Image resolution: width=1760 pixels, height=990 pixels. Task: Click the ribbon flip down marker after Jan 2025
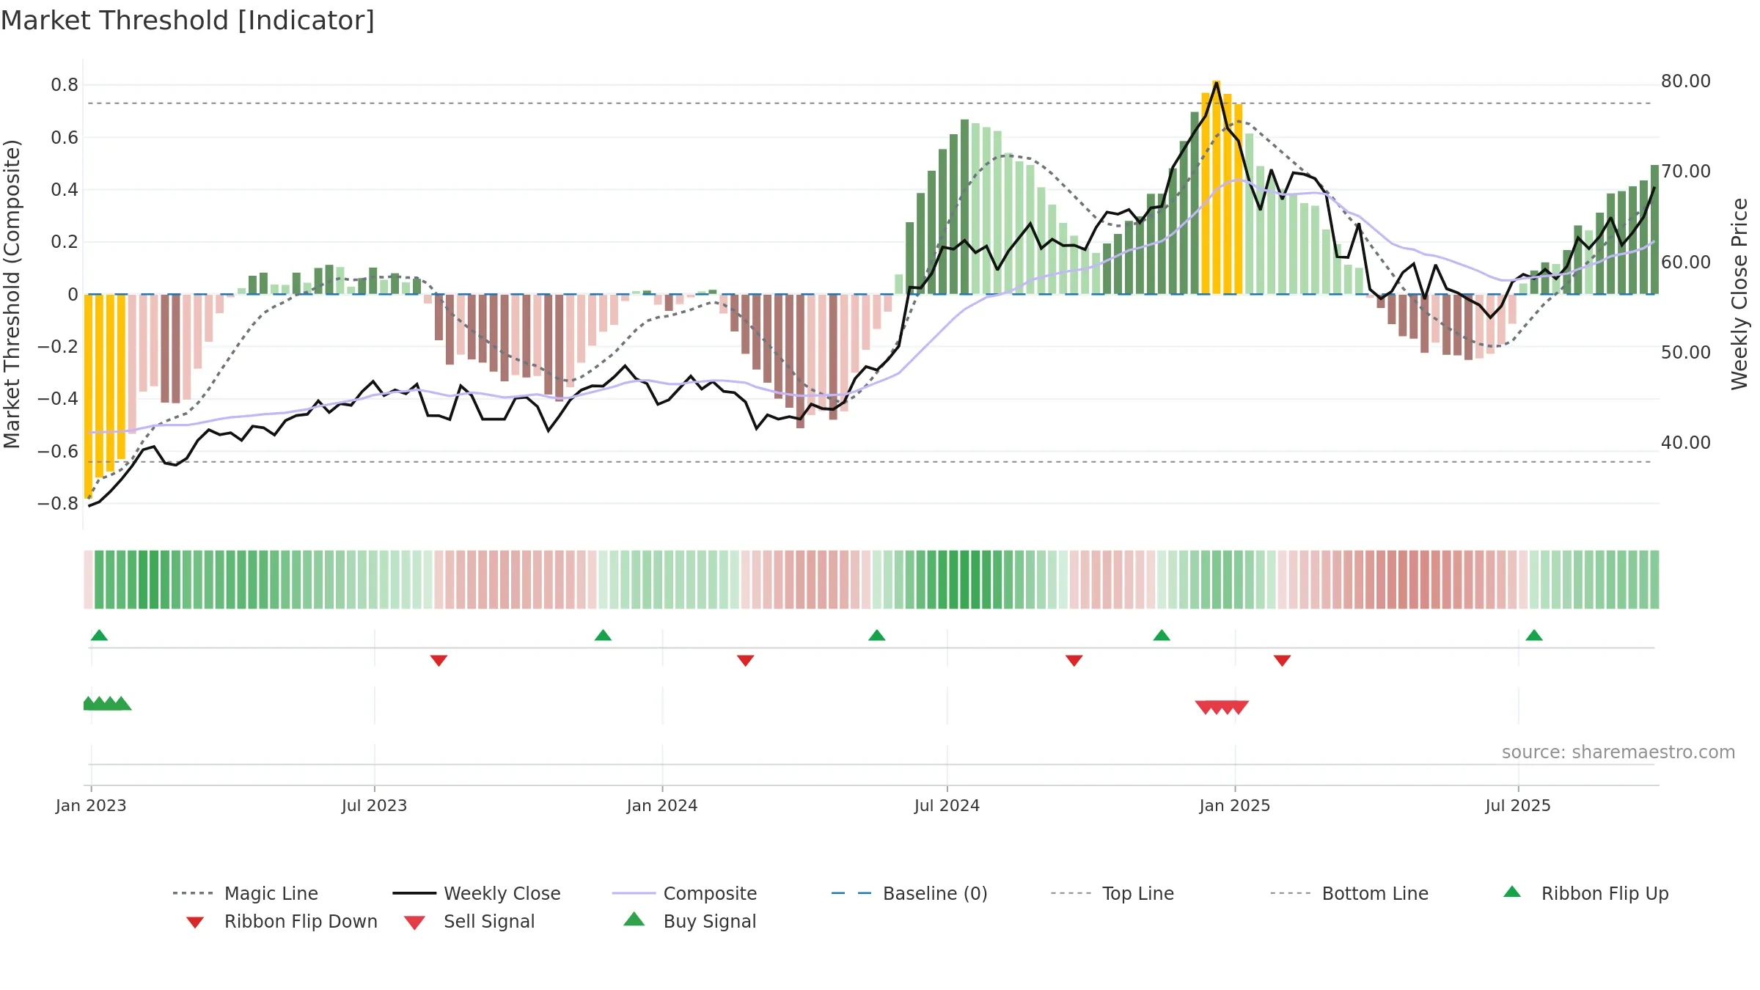pos(1283,661)
